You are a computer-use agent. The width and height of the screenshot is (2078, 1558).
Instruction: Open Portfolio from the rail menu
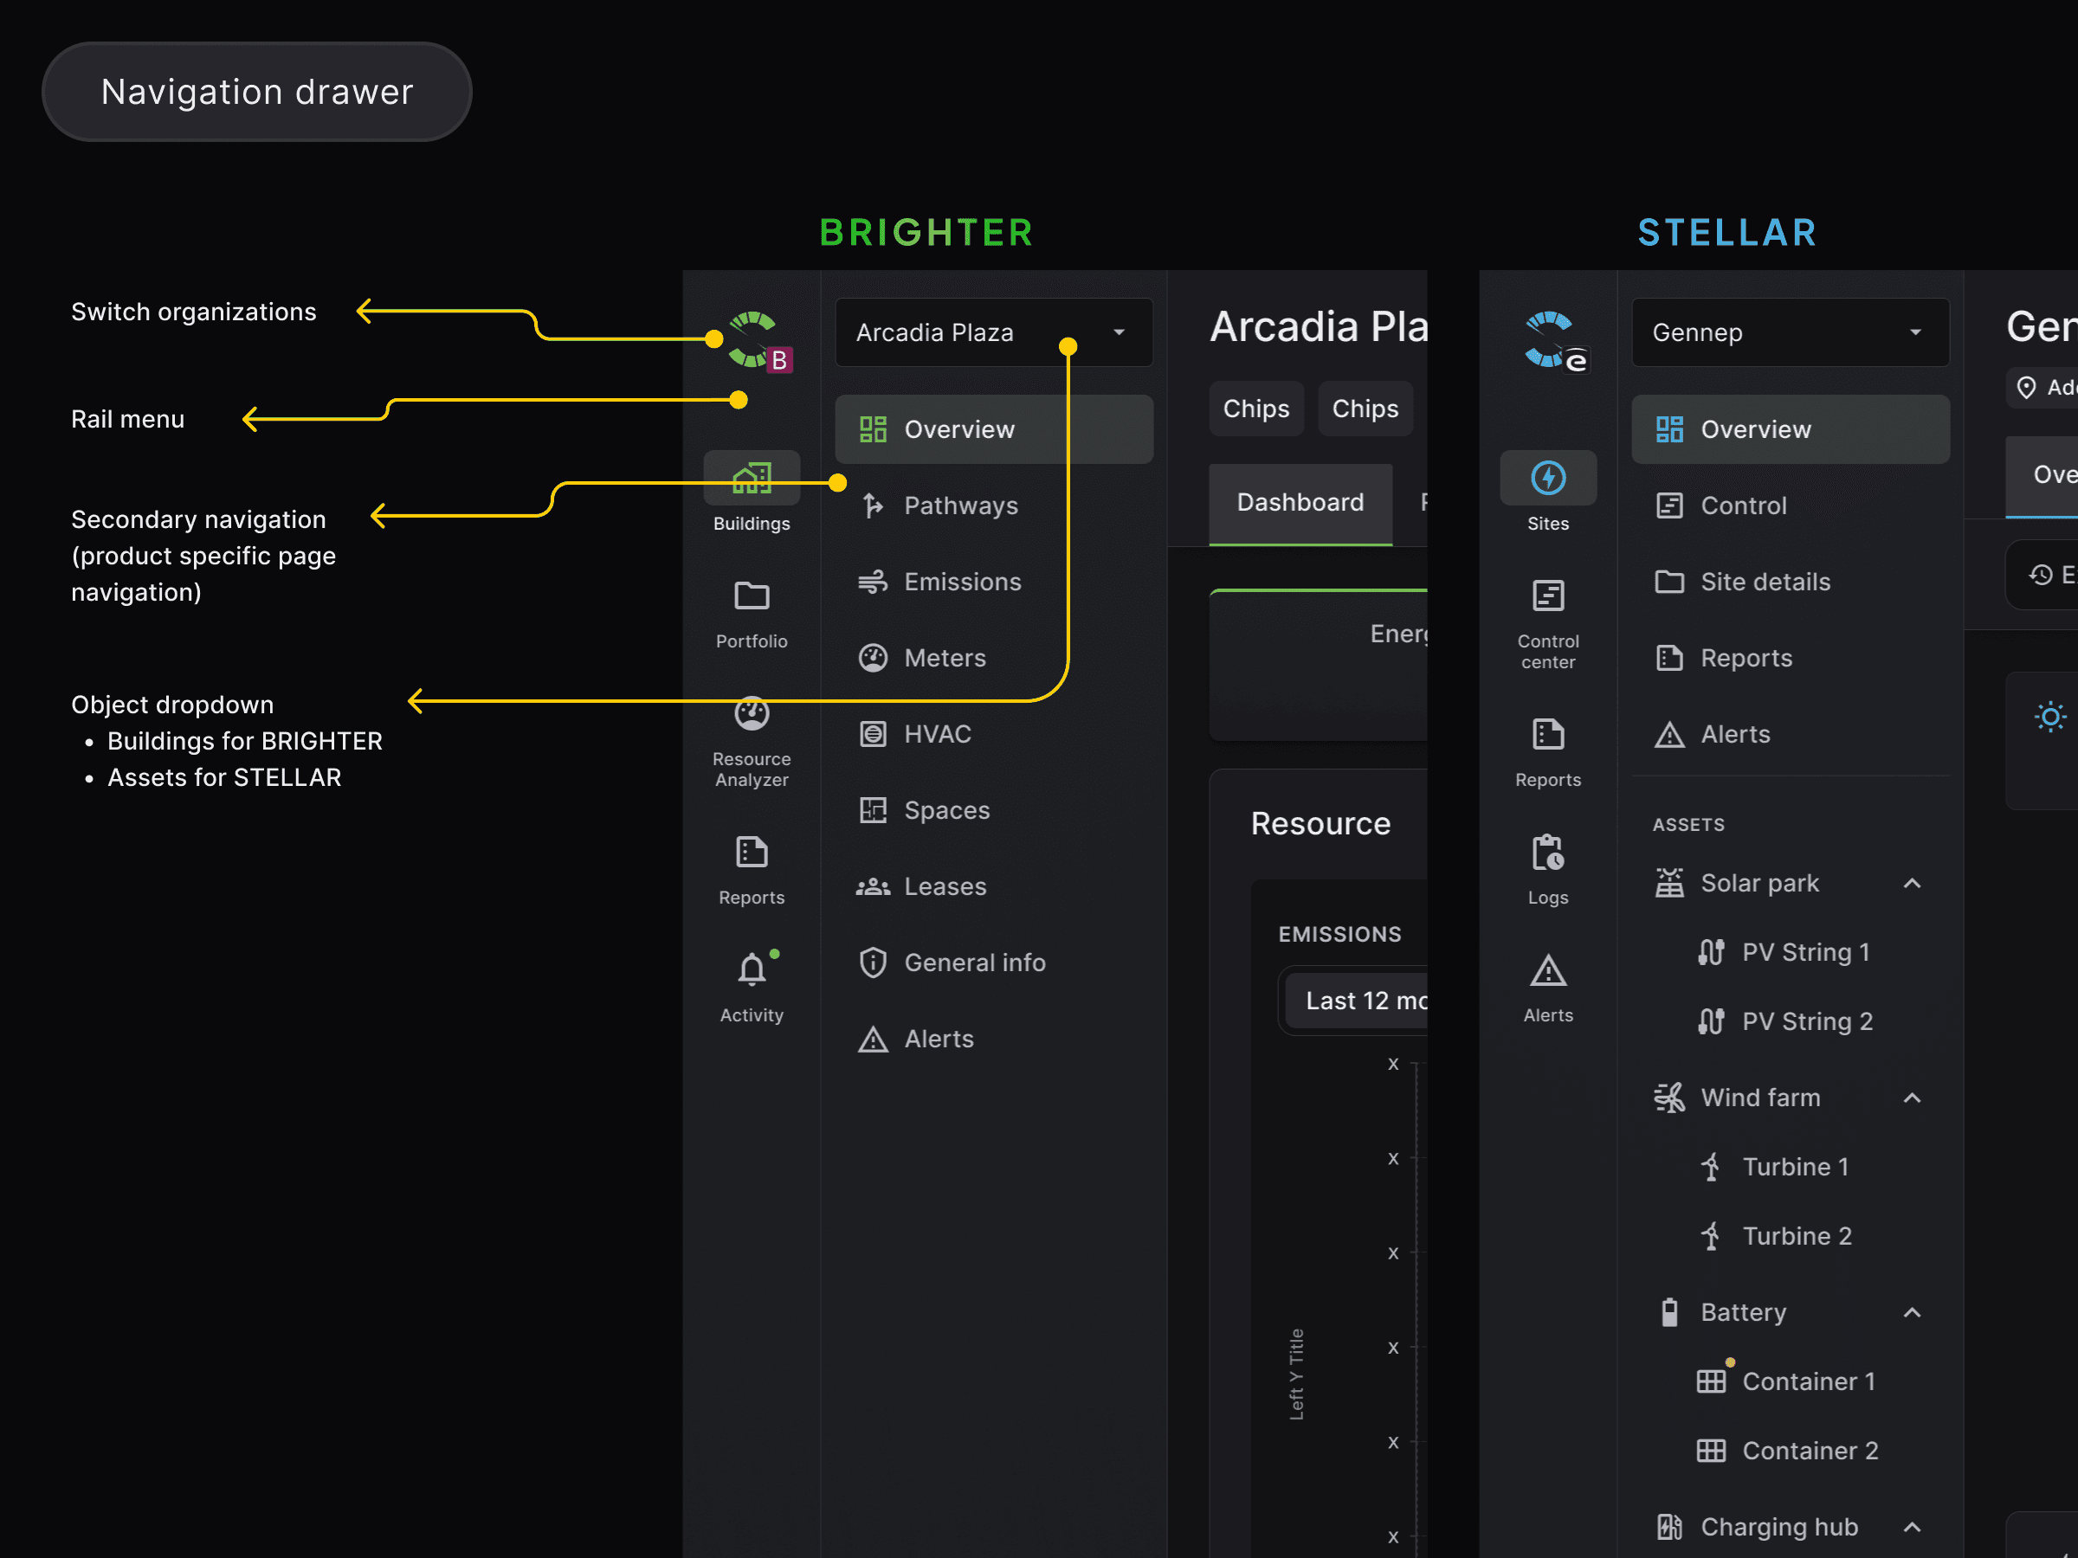point(751,597)
